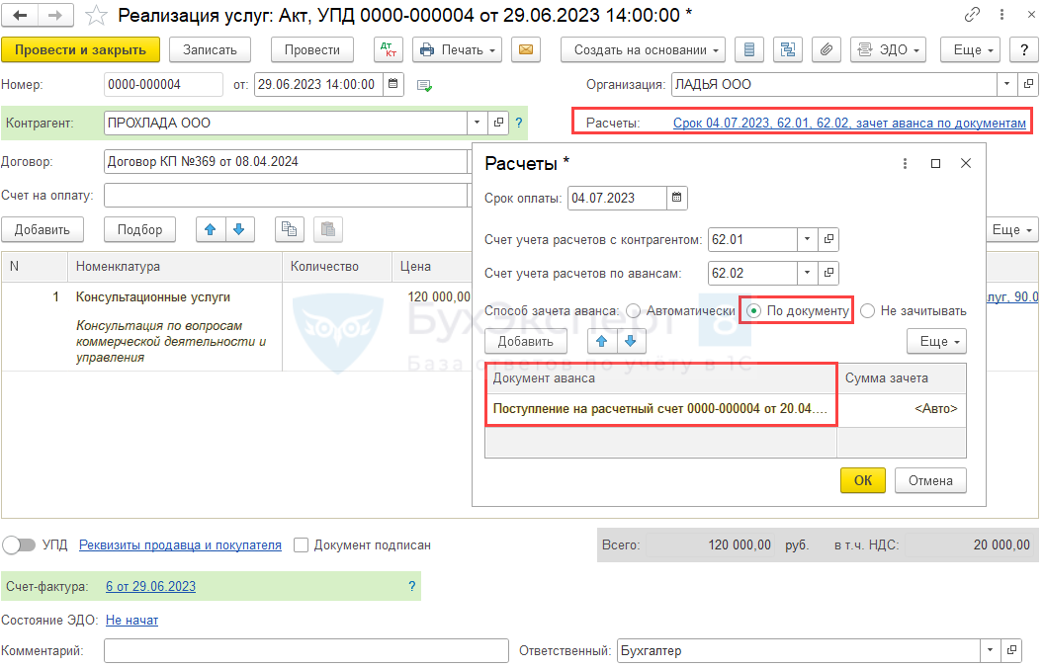
Task: Paste rows into the main table
Action: pos(328,230)
